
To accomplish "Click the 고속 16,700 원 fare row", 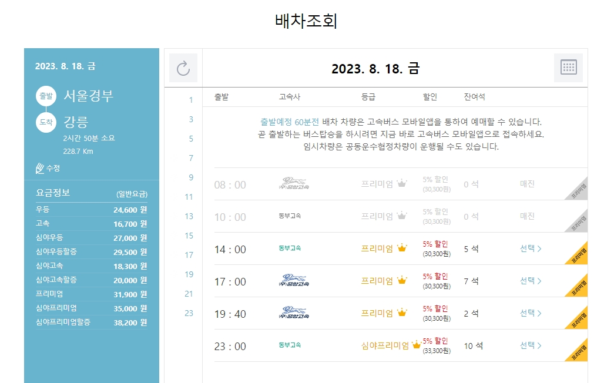I will point(91,223).
